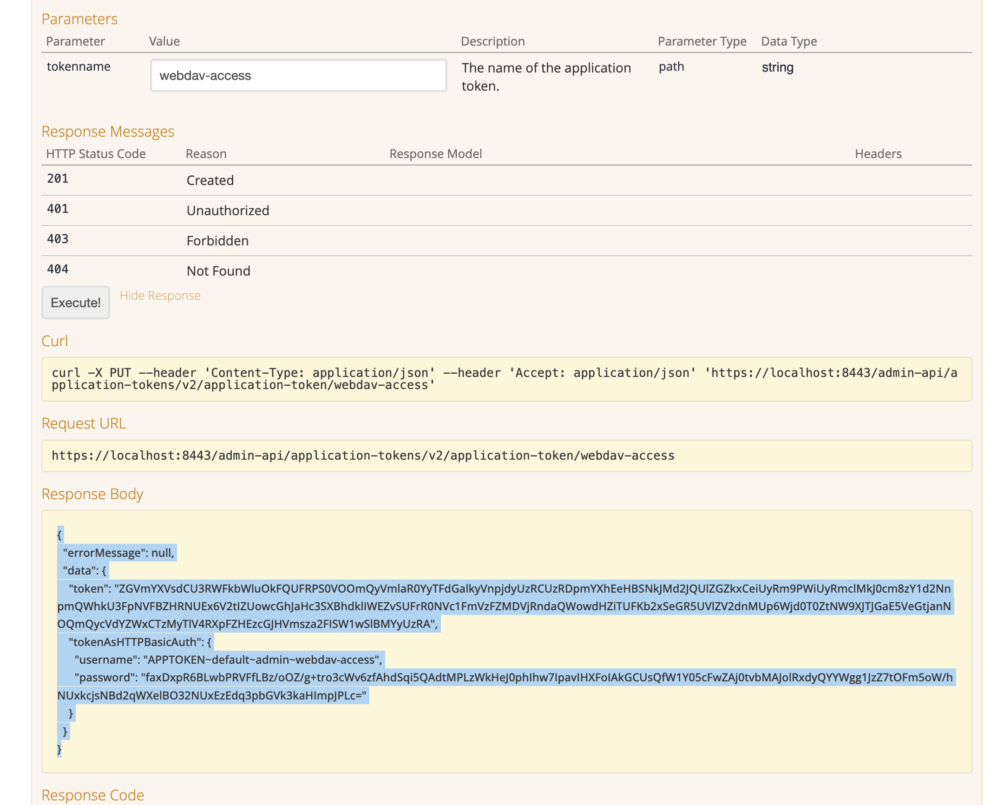Click the tokenname parameter label

point(79,66)
